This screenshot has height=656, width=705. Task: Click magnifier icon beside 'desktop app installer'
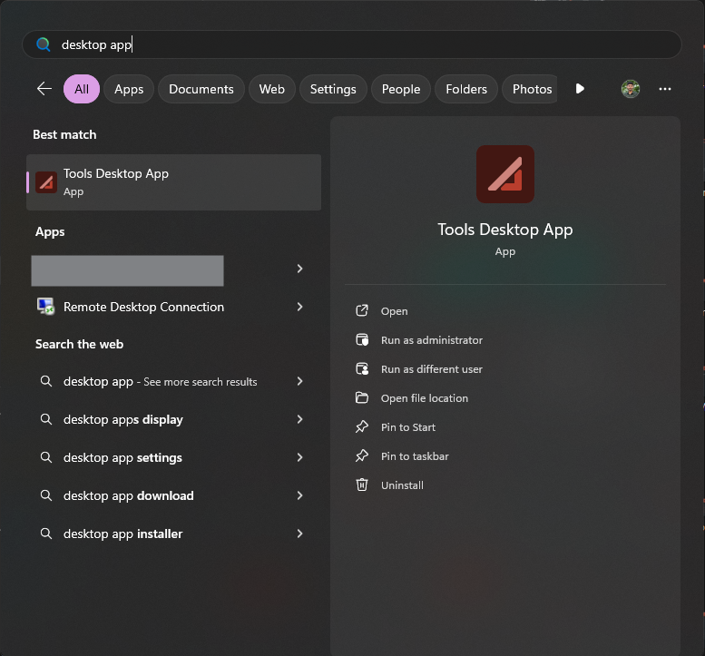pyautogui.click(x=46, y=534)
